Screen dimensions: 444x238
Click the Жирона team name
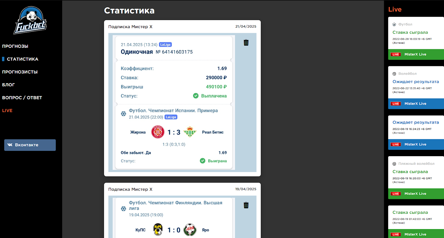coord(138,132)
